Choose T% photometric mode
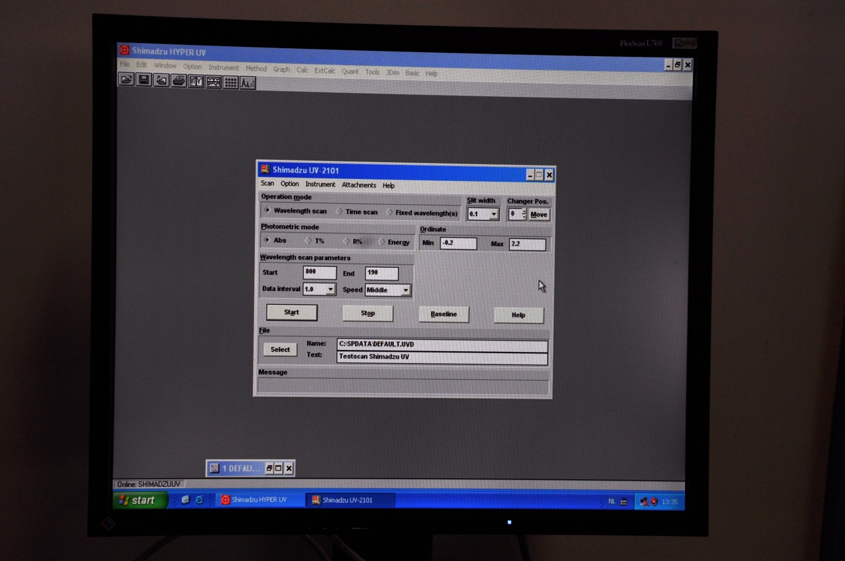The width and height of the screenshot is (845, 561). (315, 241)
